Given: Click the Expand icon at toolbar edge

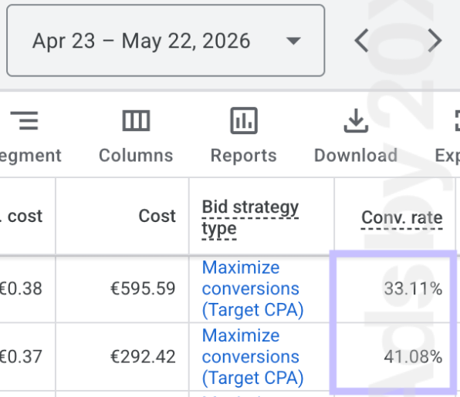Looking at the screenshot, I should [x=457, y=120].
